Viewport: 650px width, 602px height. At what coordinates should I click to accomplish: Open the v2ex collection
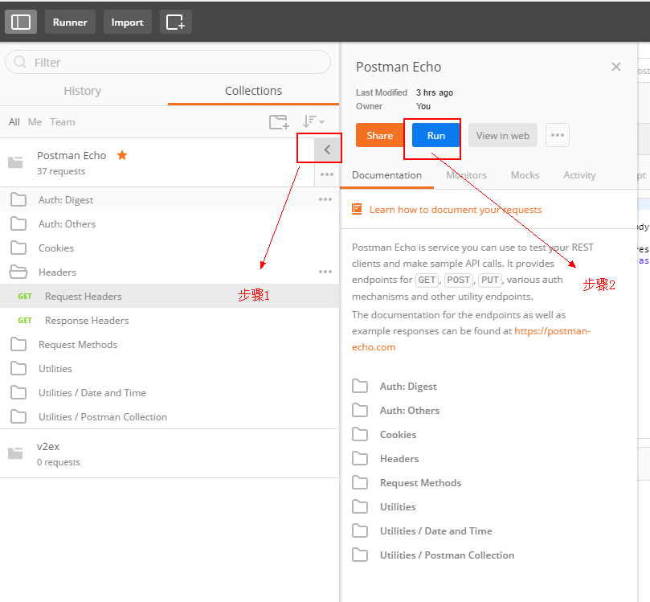click(170, 453)
